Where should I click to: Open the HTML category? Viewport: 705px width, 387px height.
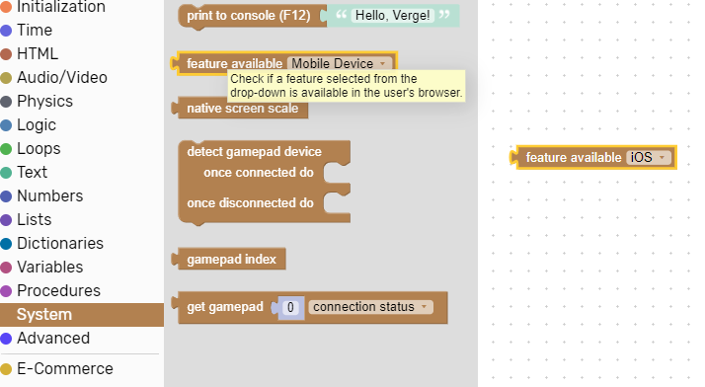pyautogui.click(x=38, y=54)
